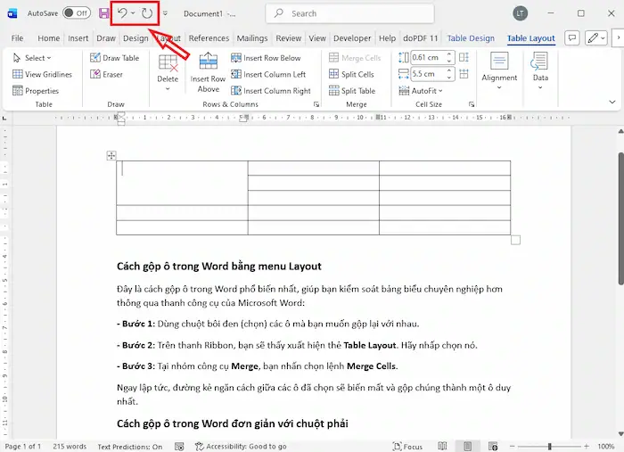The height and width of the screenshot is (452, 624).
Task: Open the doPDF 11 tab
Action: tap(420, 38)
